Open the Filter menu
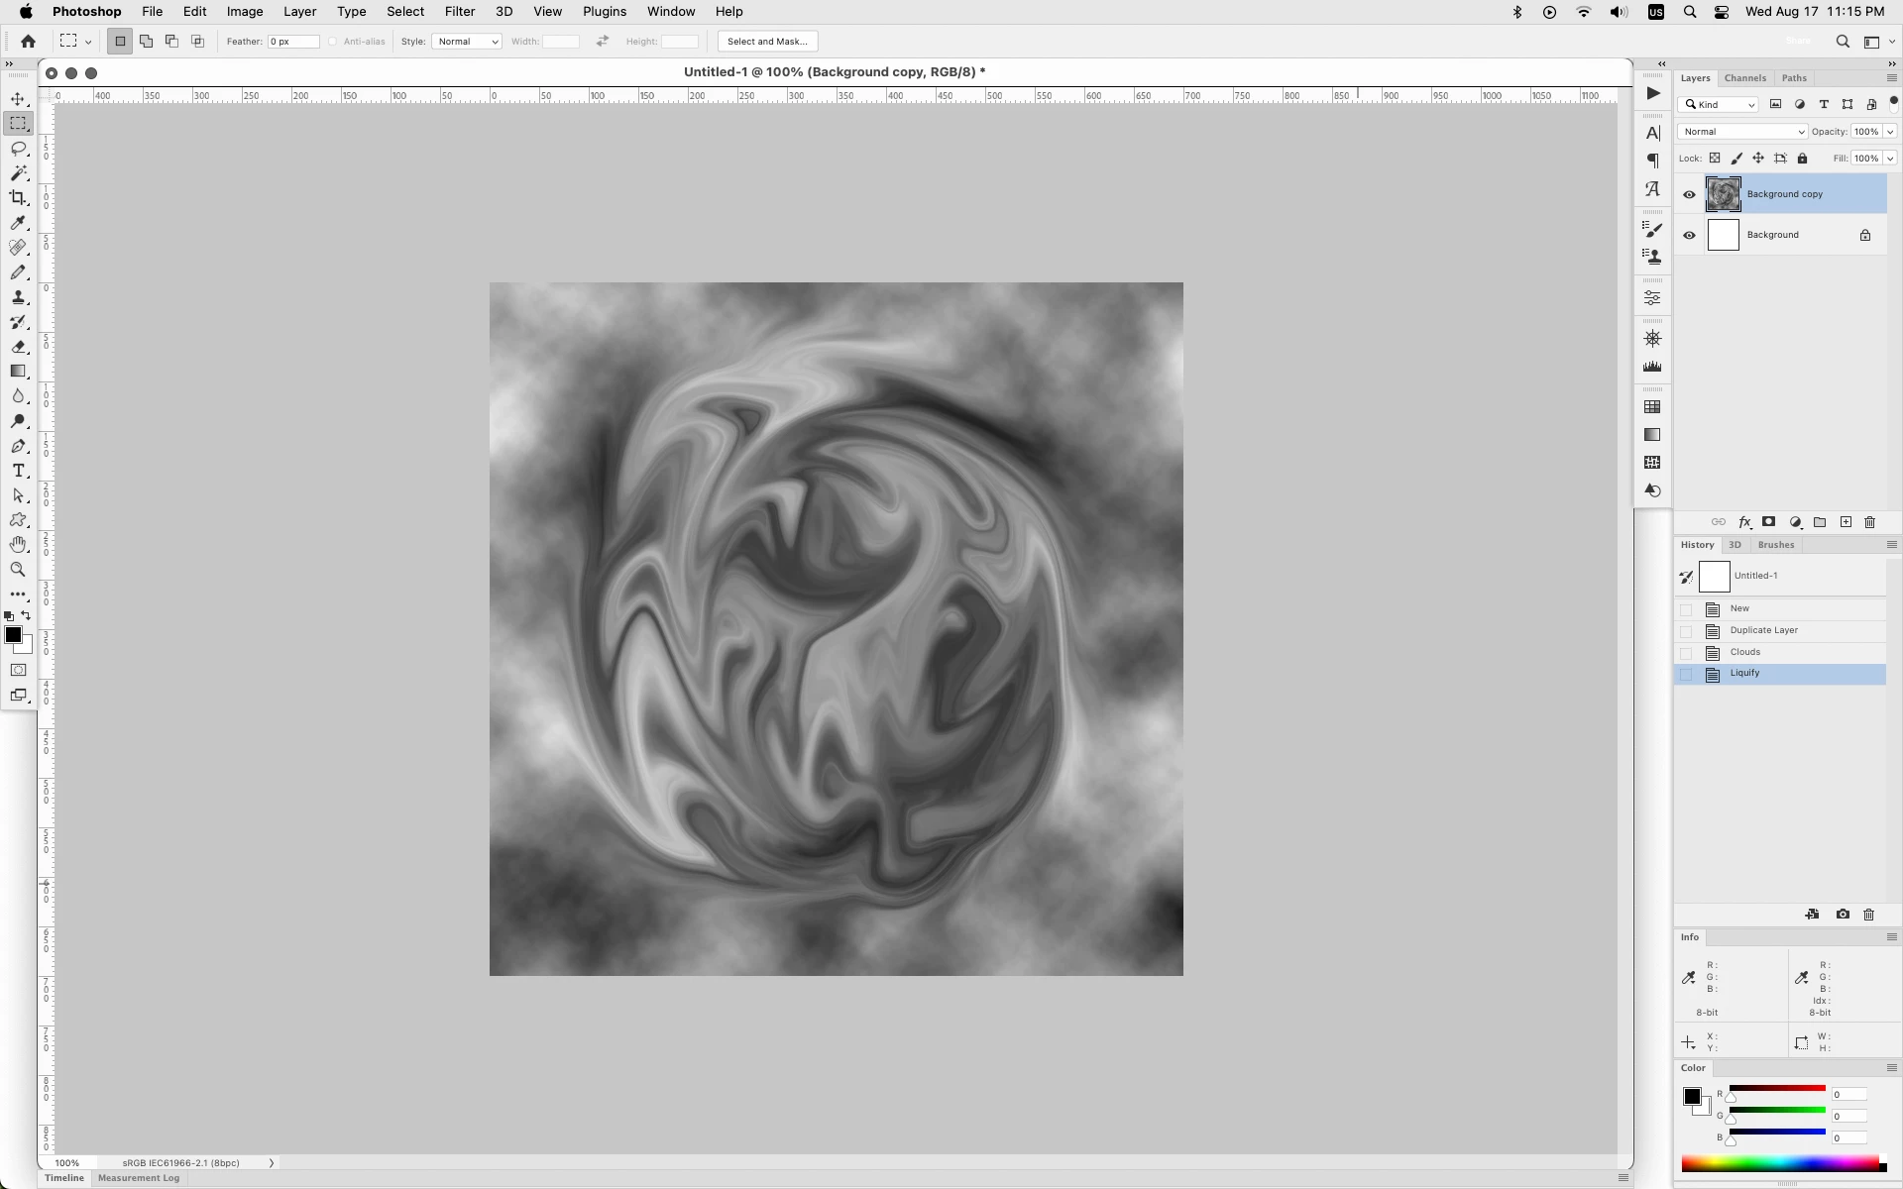 coord(459,12)
